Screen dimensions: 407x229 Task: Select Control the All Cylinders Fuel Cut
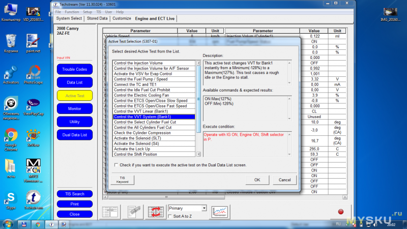(x=154, y=128)
